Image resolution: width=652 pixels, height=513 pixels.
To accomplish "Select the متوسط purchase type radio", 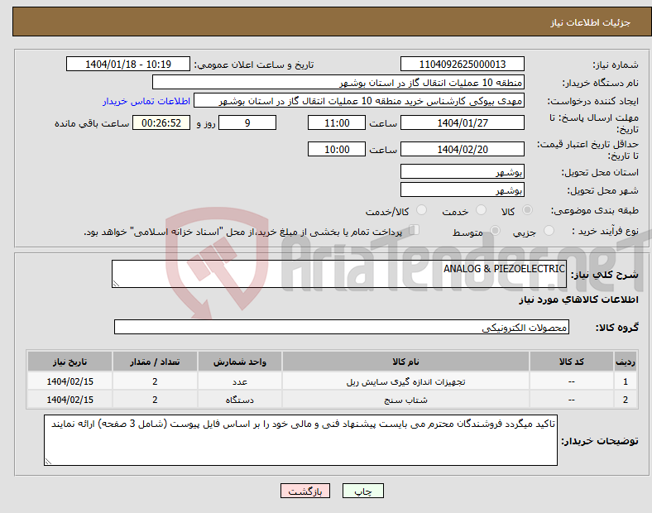I will click(x=495, y=231).
